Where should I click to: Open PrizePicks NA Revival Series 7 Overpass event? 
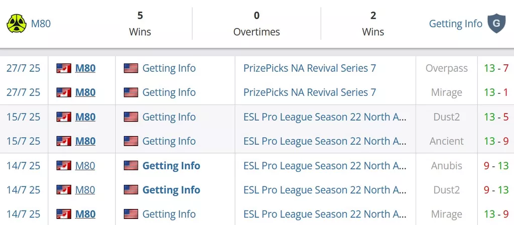(x=309, y=68)
